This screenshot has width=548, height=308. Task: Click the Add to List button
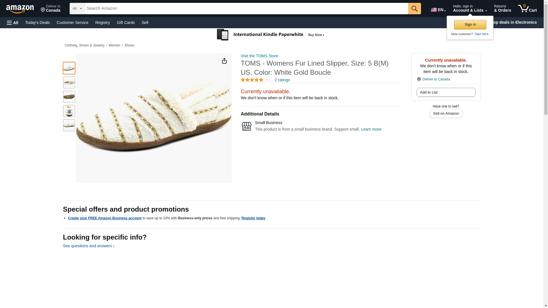click(x=446, y=92)
